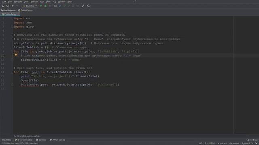Click the Git show history icon

coord(73,6)
